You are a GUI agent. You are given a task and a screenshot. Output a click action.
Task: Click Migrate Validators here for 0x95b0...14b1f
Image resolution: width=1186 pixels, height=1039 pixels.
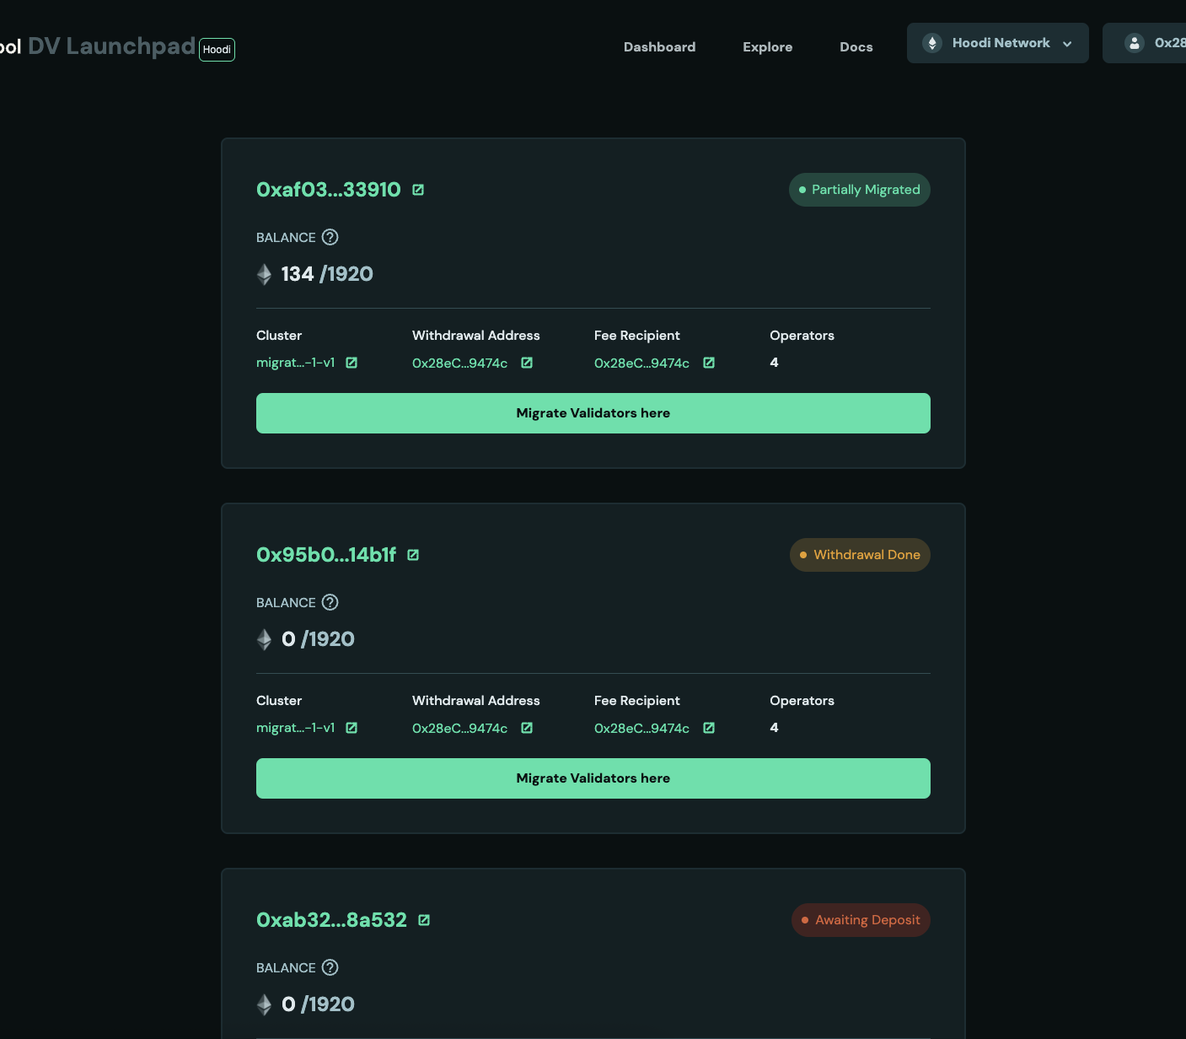point(593,778)
